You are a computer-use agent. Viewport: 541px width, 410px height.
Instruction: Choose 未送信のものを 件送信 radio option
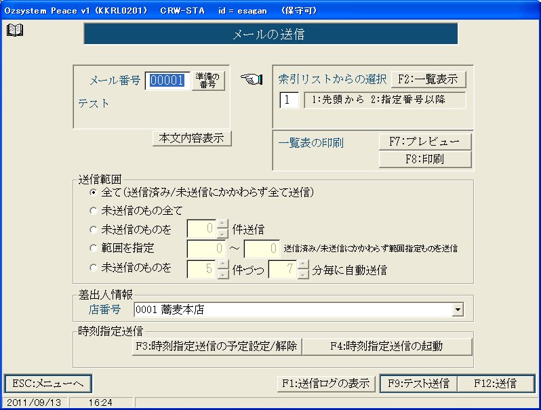click(x=93, y=229)
